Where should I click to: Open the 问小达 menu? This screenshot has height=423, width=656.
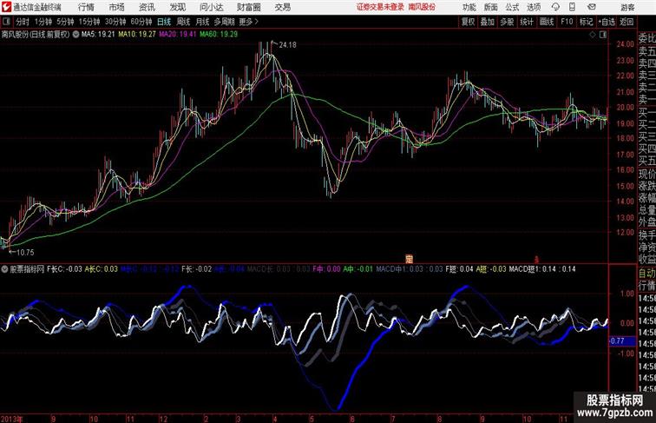click(212, 7)
